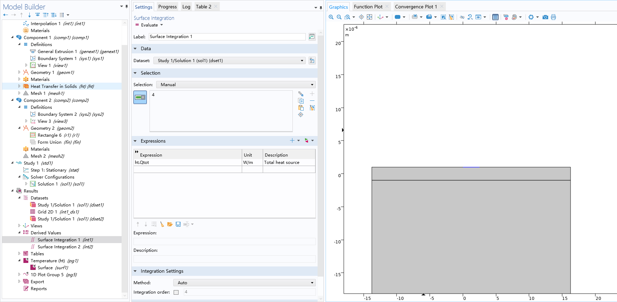Toggle the Integration order checkbox
This screenshot has height=302, width=617.
(x=176, y=292)
